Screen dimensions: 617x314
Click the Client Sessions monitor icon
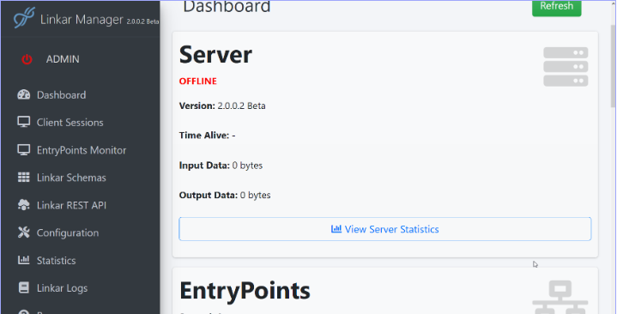(24, 122)
